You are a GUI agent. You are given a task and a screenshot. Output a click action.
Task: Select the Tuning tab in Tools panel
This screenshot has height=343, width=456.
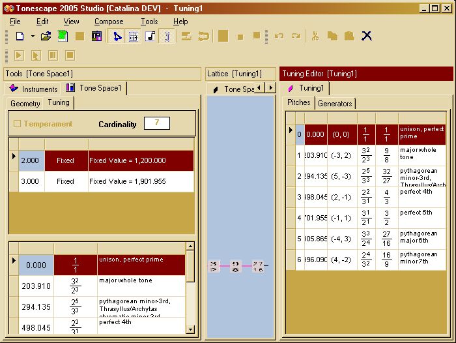[x=59, y=102]
